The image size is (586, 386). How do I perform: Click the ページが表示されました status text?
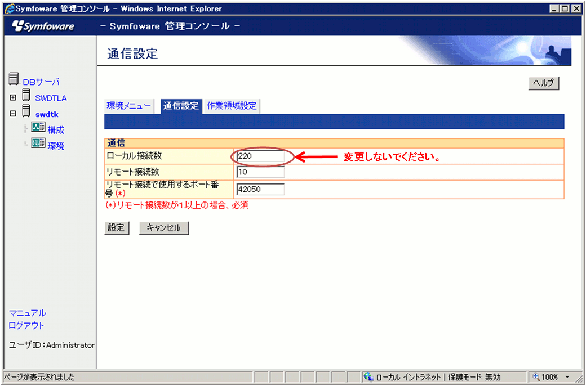(x=39, y=377)
